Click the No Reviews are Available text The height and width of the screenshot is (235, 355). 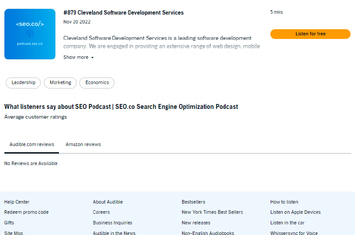coord(31,164)
